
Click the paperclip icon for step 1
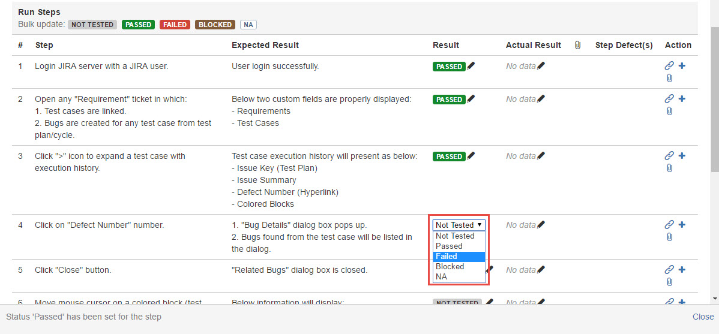coord(669,78)
